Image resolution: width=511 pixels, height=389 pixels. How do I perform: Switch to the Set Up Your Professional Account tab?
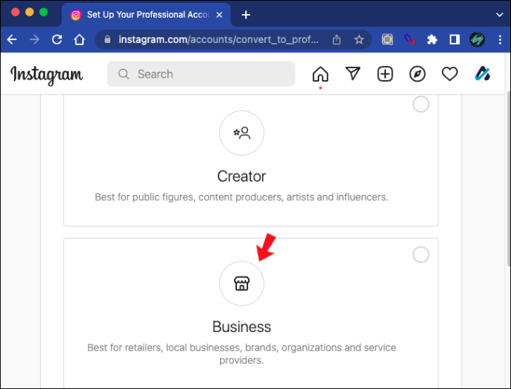pyautogui.click(x=141, y=15)
